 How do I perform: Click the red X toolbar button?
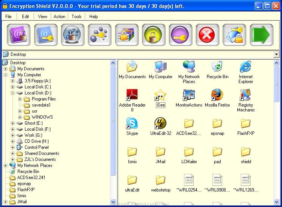click(207, 35)
